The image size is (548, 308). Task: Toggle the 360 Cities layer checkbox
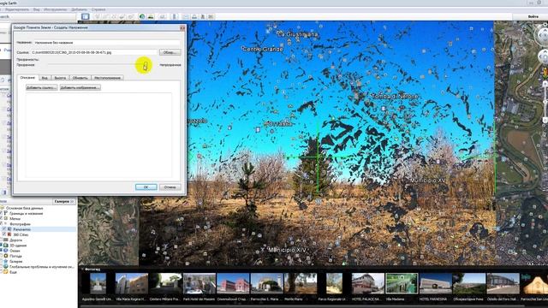tap(4, 234)
